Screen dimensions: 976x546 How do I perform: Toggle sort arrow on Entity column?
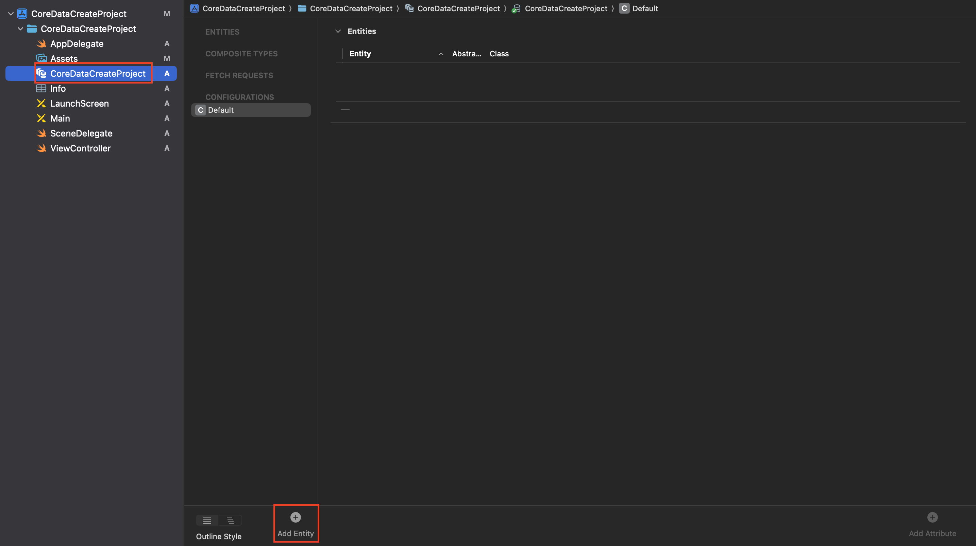(441, 54)
